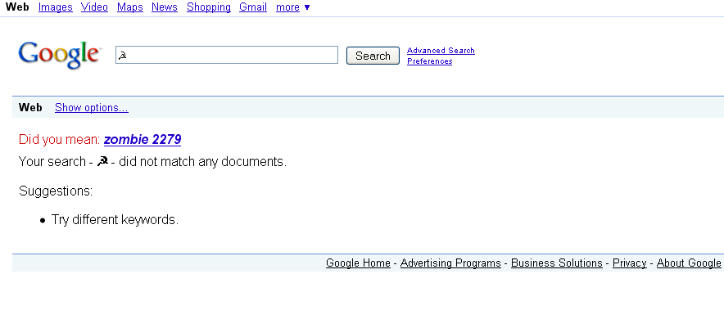Click the bold 'Web' label in results bar
This screenshot has width=724, height=328.
(30, 107)
